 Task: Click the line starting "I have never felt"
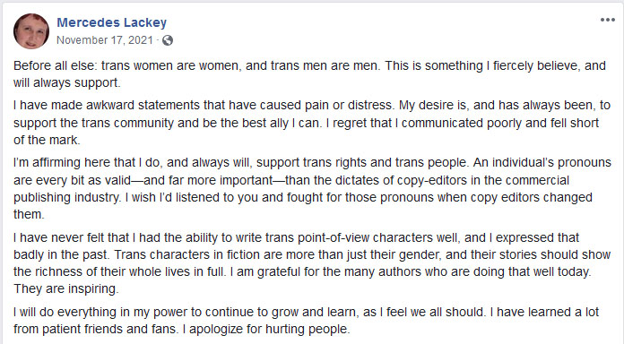[x=296, y=237]
